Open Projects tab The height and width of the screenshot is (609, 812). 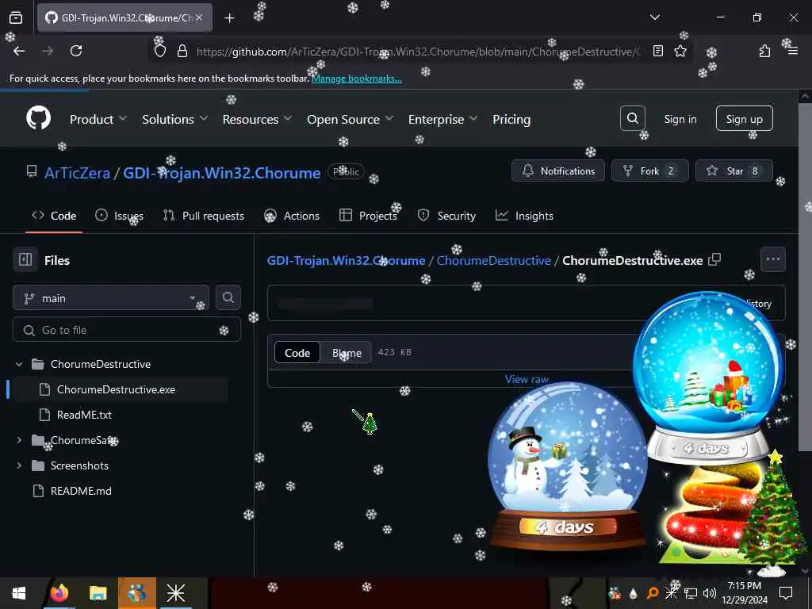[x=368, y=216]
